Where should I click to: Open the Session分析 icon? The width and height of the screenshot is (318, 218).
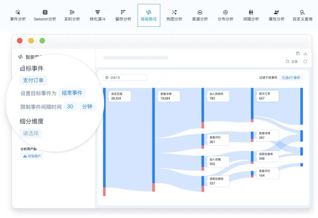(45, 12)
